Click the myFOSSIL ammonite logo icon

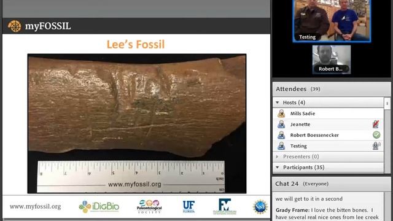14,26
